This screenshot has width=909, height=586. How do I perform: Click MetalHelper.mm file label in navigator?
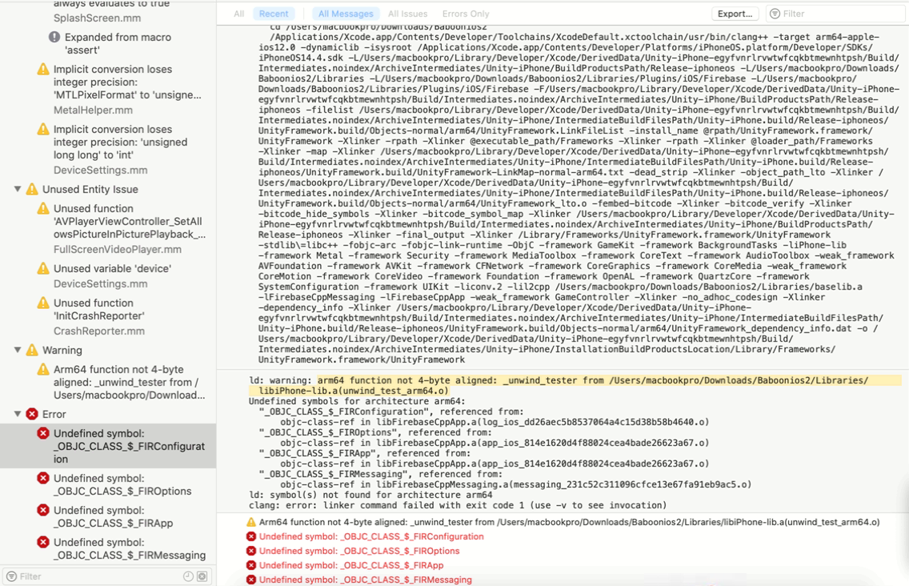click(93, 110)
